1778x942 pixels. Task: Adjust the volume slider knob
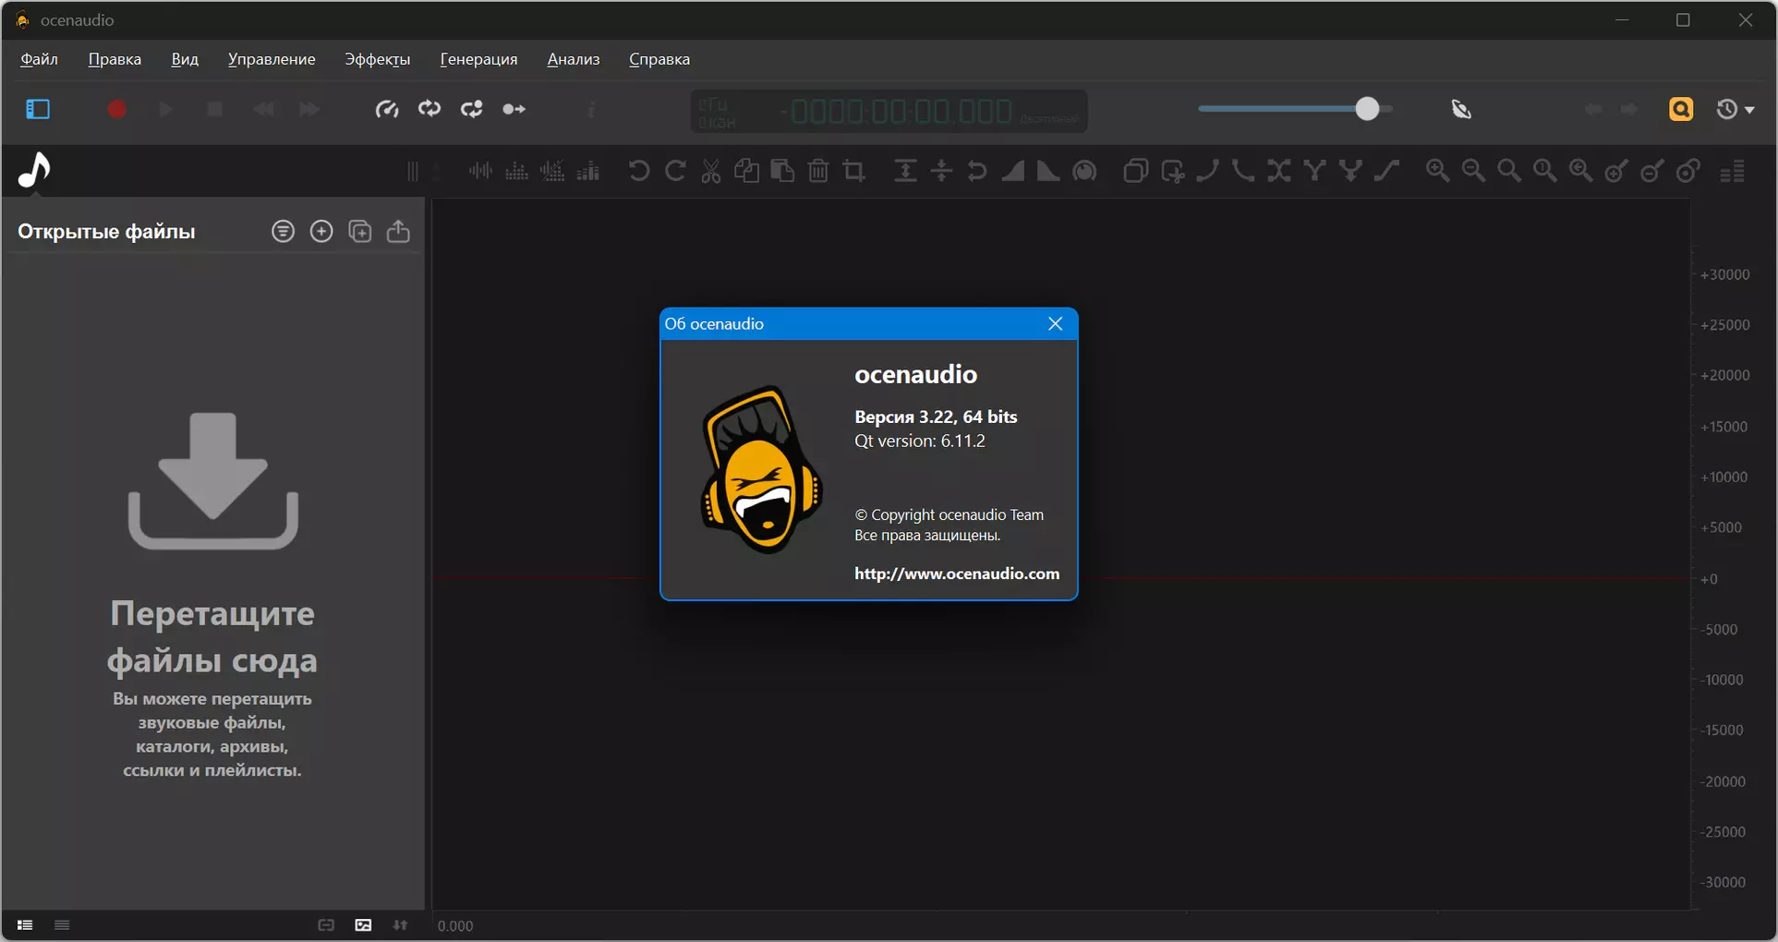click(1367, 109)
